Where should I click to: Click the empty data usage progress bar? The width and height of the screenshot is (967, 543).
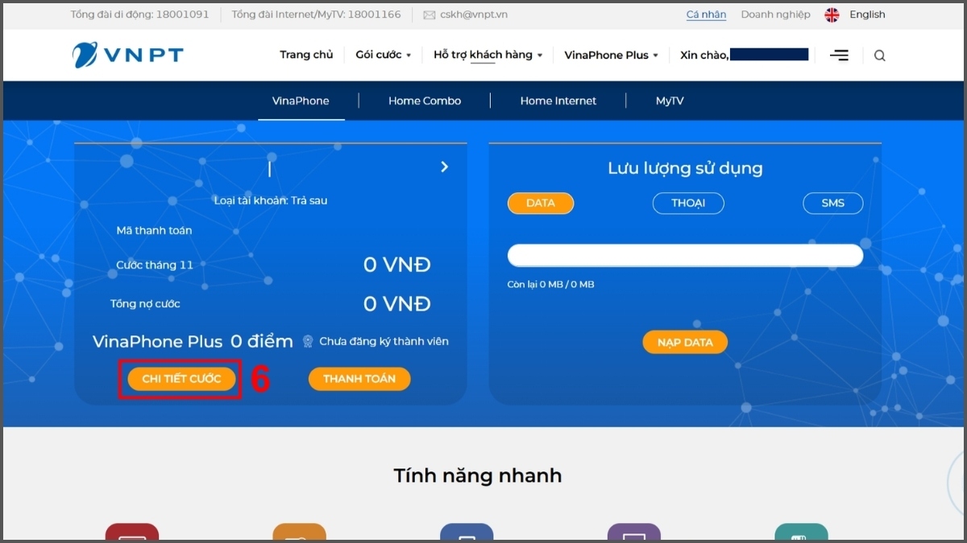coord(684,255)
